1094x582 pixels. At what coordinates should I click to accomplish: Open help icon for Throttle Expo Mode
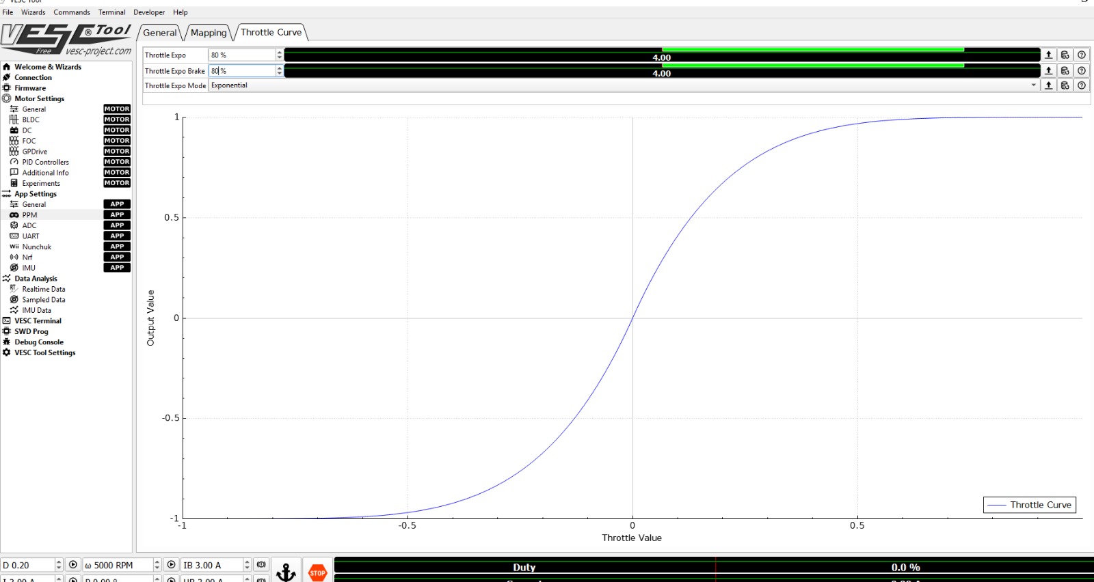[1081, 85]
